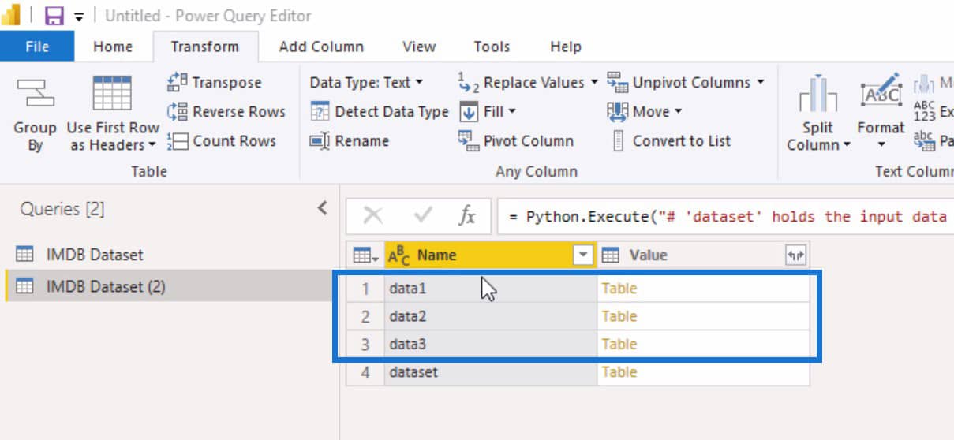Click the Value column expand icon
The width and height of the screenshot is (954, 440).
[x=795, y=255]
